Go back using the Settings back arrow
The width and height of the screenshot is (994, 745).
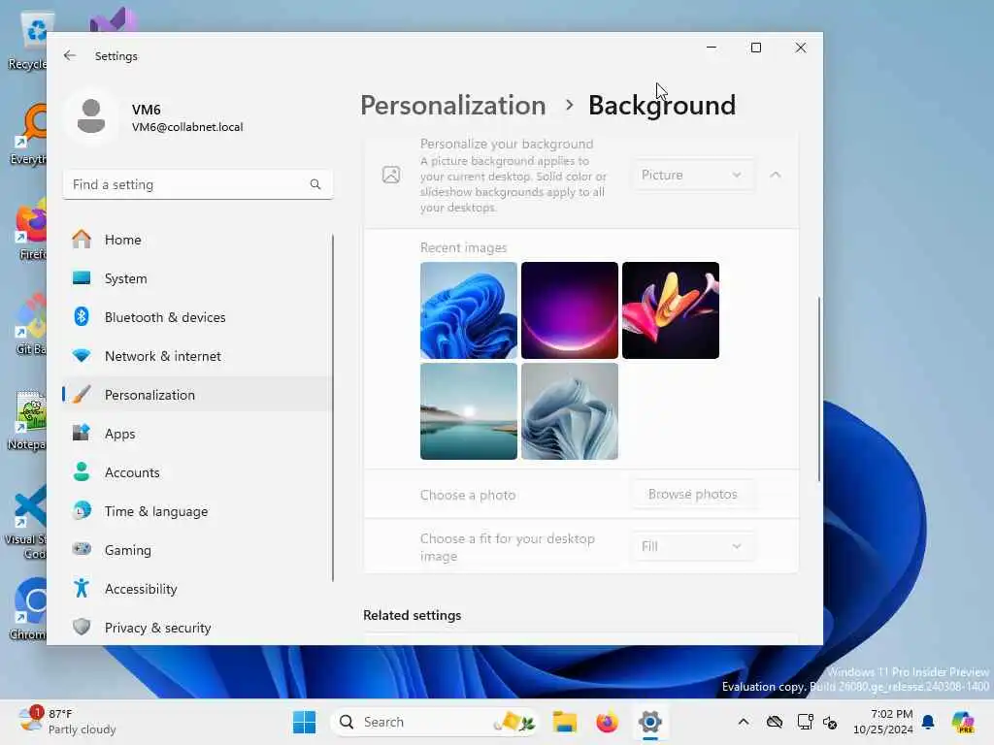coord(70,55)
